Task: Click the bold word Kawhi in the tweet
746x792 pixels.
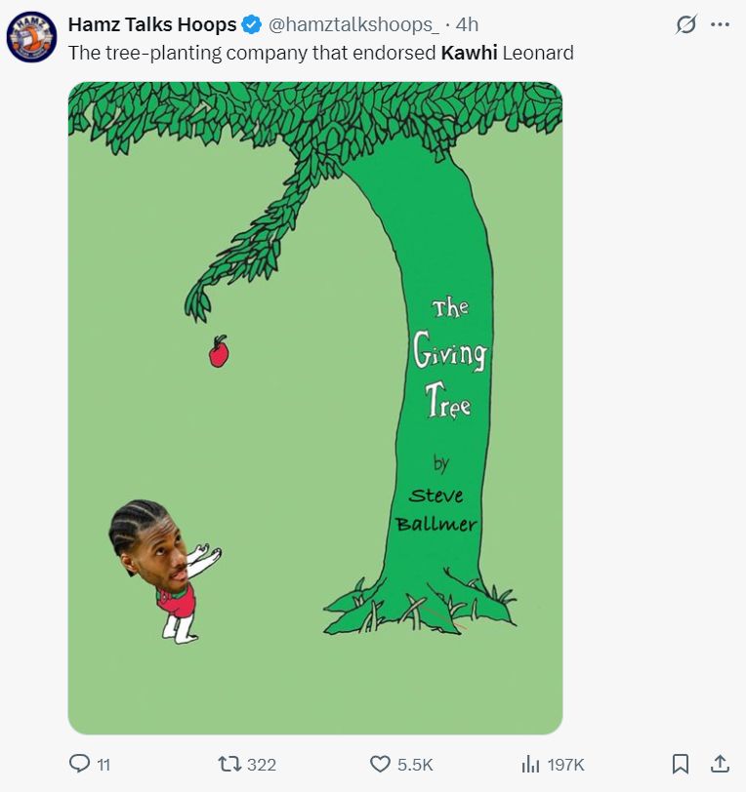Action: click(469, 53)
